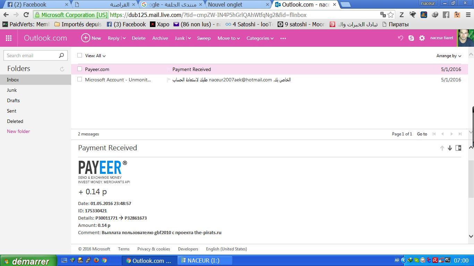Viewport: 474px width, 266px height.
Task: Open Outlook settings gear
Action: [x=422, y=38]
